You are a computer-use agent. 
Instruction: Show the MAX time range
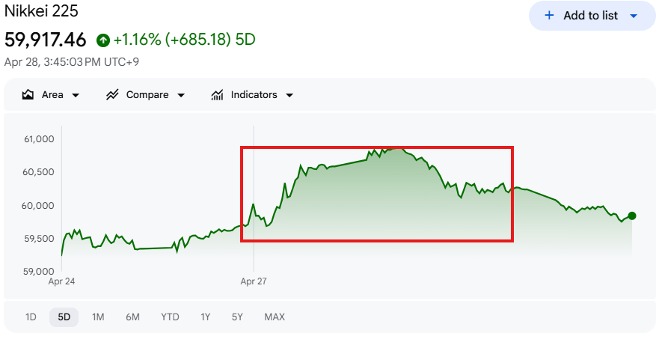pos(275,317)
